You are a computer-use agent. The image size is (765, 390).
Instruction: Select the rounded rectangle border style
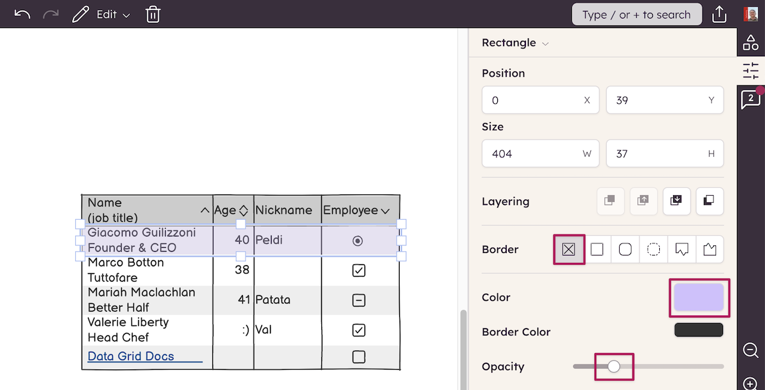pos(625,249)
